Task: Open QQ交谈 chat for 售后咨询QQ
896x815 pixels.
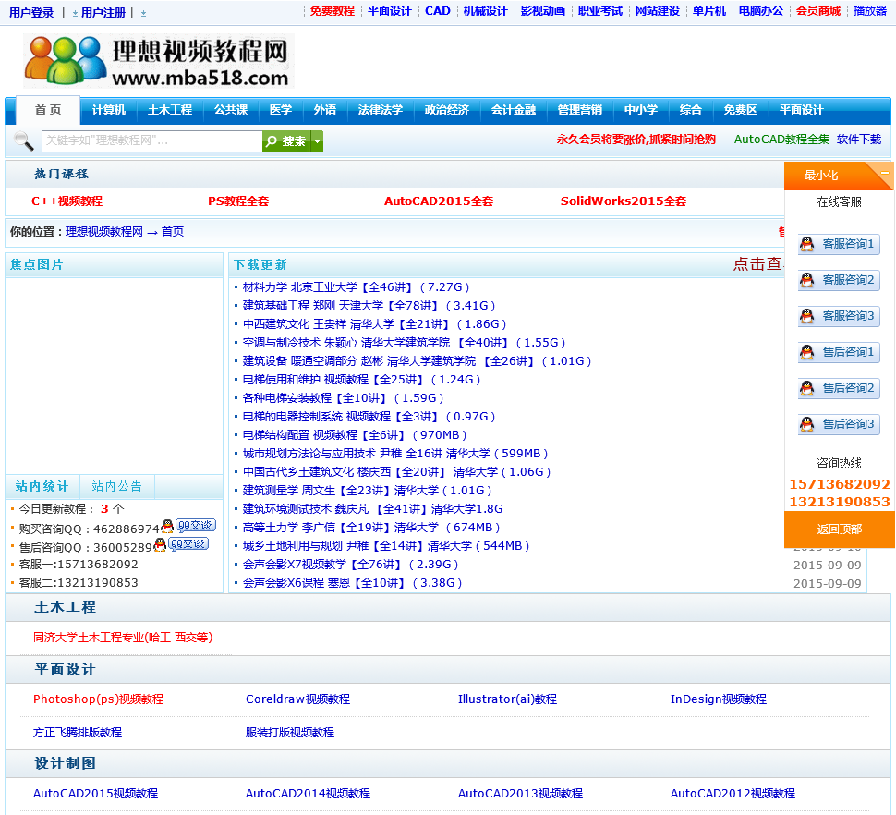Action: (x=188, y=543)
